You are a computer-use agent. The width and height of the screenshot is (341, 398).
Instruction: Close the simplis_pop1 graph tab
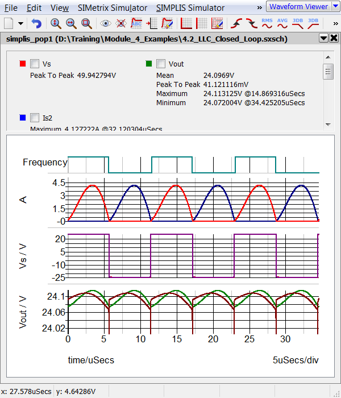coord(333,38)
